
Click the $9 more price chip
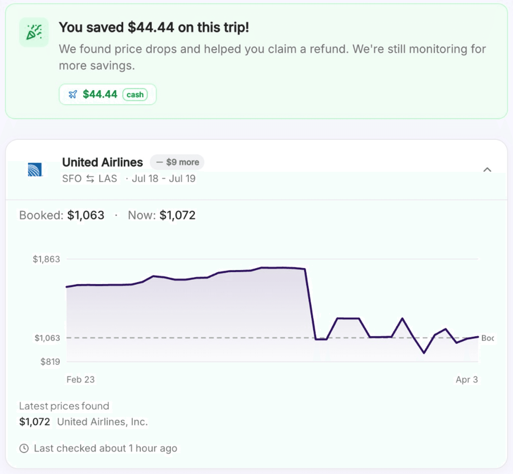tap(177, 162)
